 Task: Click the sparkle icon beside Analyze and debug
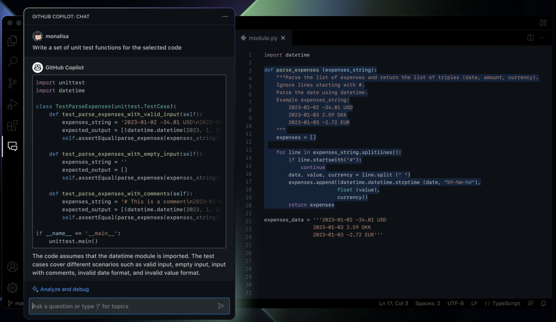[x=35, y=290]
